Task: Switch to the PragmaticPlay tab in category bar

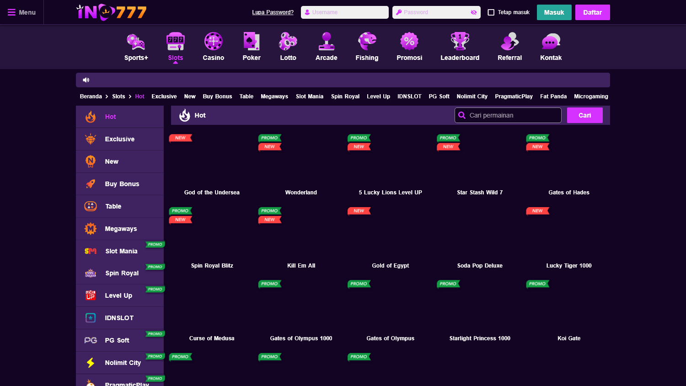Action: tap(514, 96)
